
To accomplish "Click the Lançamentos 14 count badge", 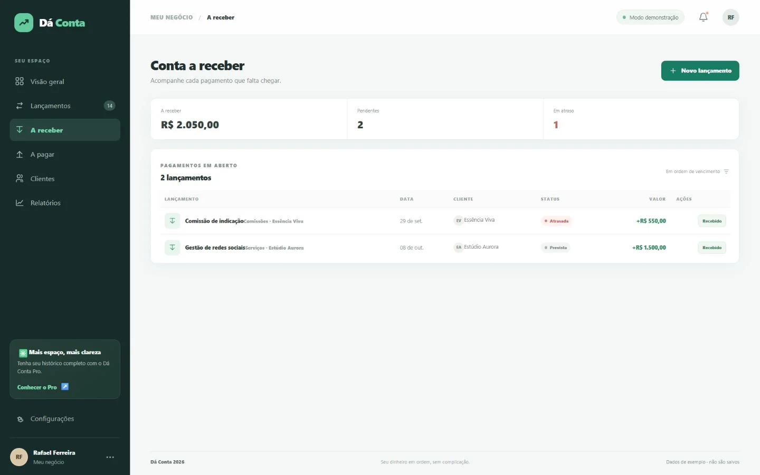I will [x=110, y=106].
